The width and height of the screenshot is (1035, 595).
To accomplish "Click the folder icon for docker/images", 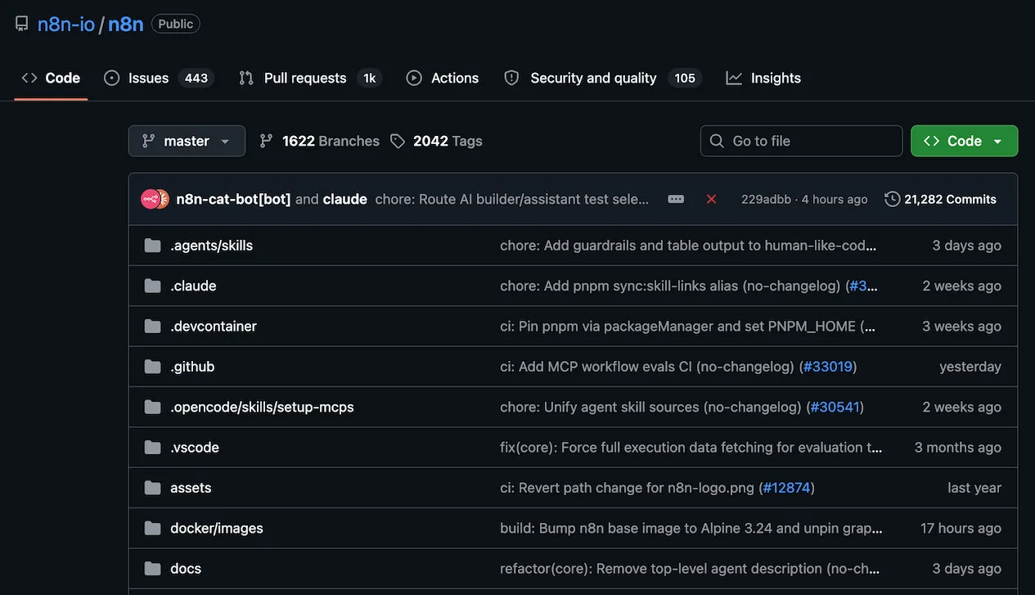I will [x=152, y=528].
